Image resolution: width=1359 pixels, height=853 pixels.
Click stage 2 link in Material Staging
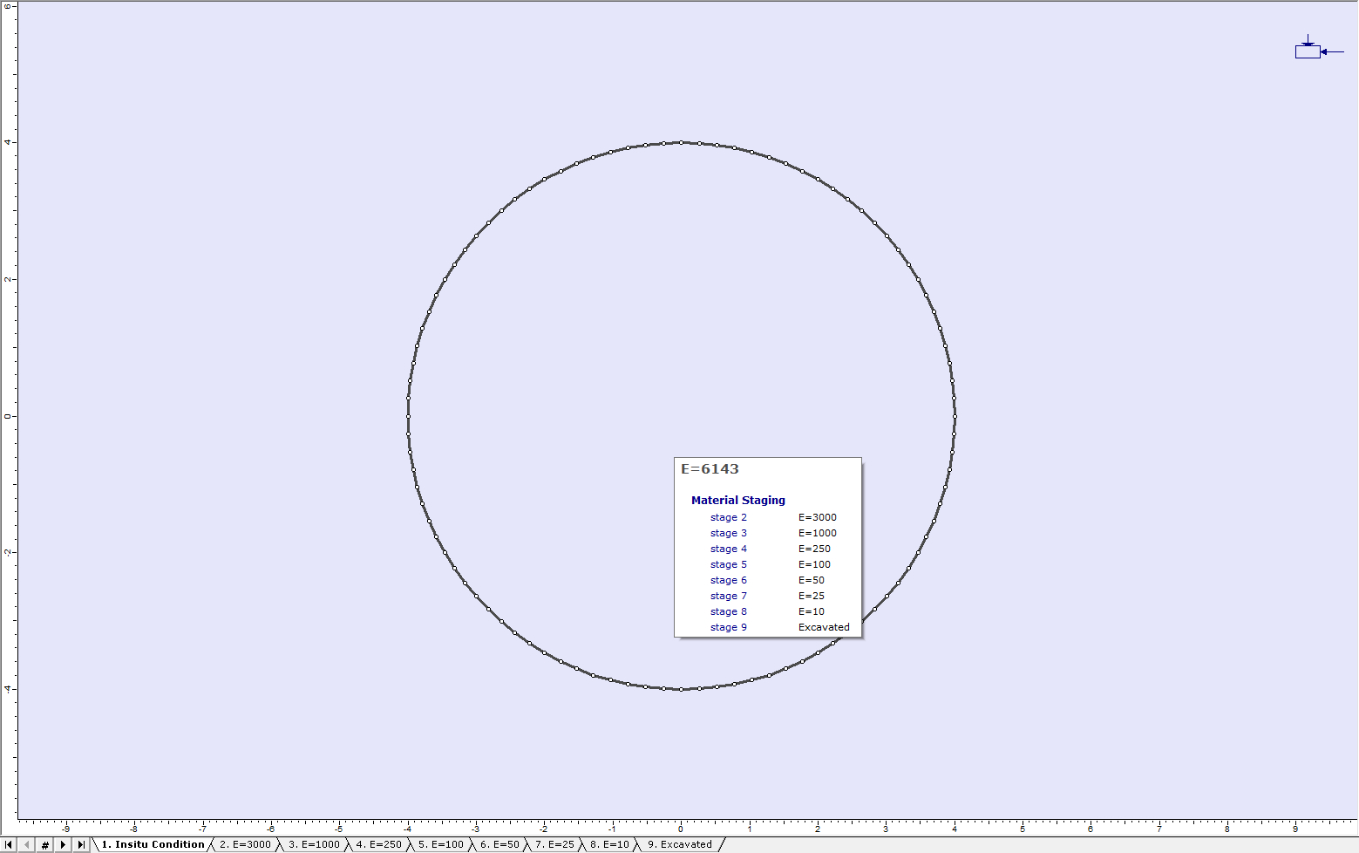pos(728,517)
